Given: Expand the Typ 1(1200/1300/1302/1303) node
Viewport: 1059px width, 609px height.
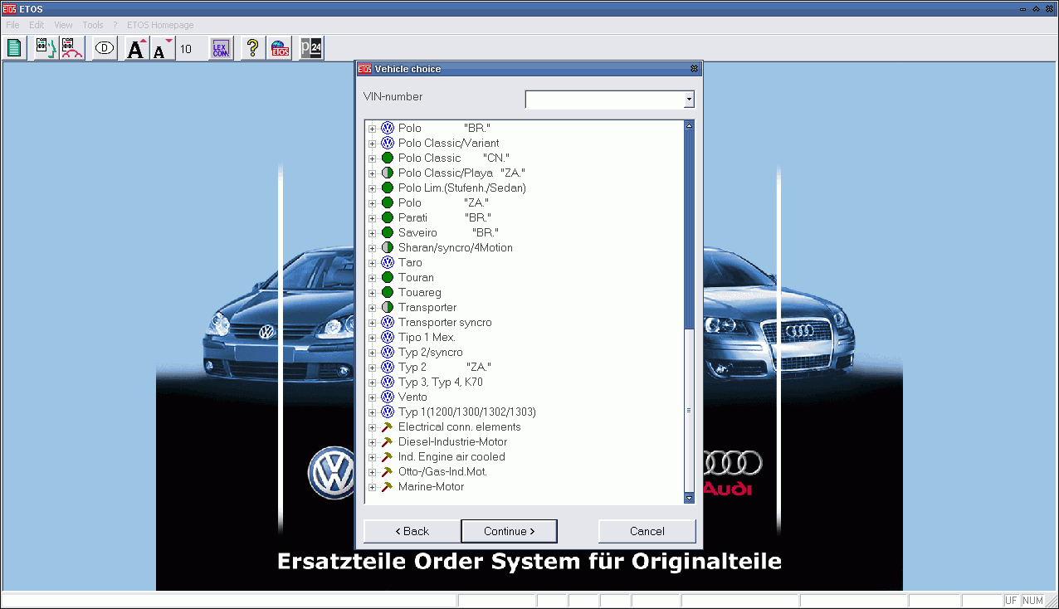Looking at the screenshot, I should coord(372,412).
